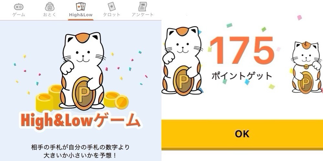Open the ゲーム controller icon
The image size is (323, 161).
(18, 7)
